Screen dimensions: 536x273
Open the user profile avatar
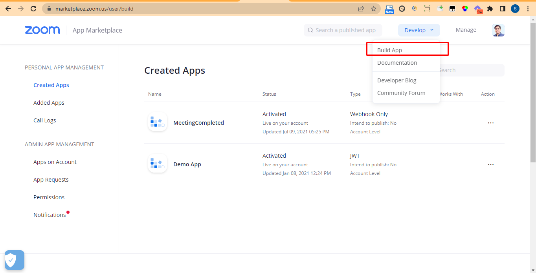point(498,30)
